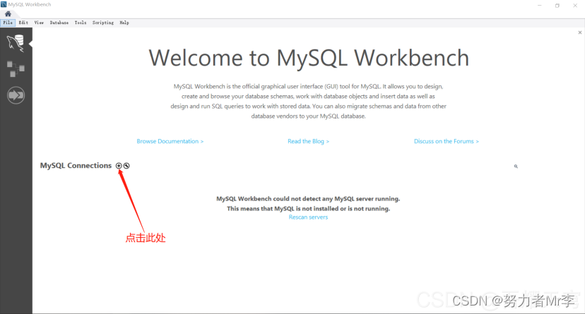The width and height of the screenshot is (585, 314).
Task: Open the MySQL connections dolphin sidebar icon
Action: point(16,43)
